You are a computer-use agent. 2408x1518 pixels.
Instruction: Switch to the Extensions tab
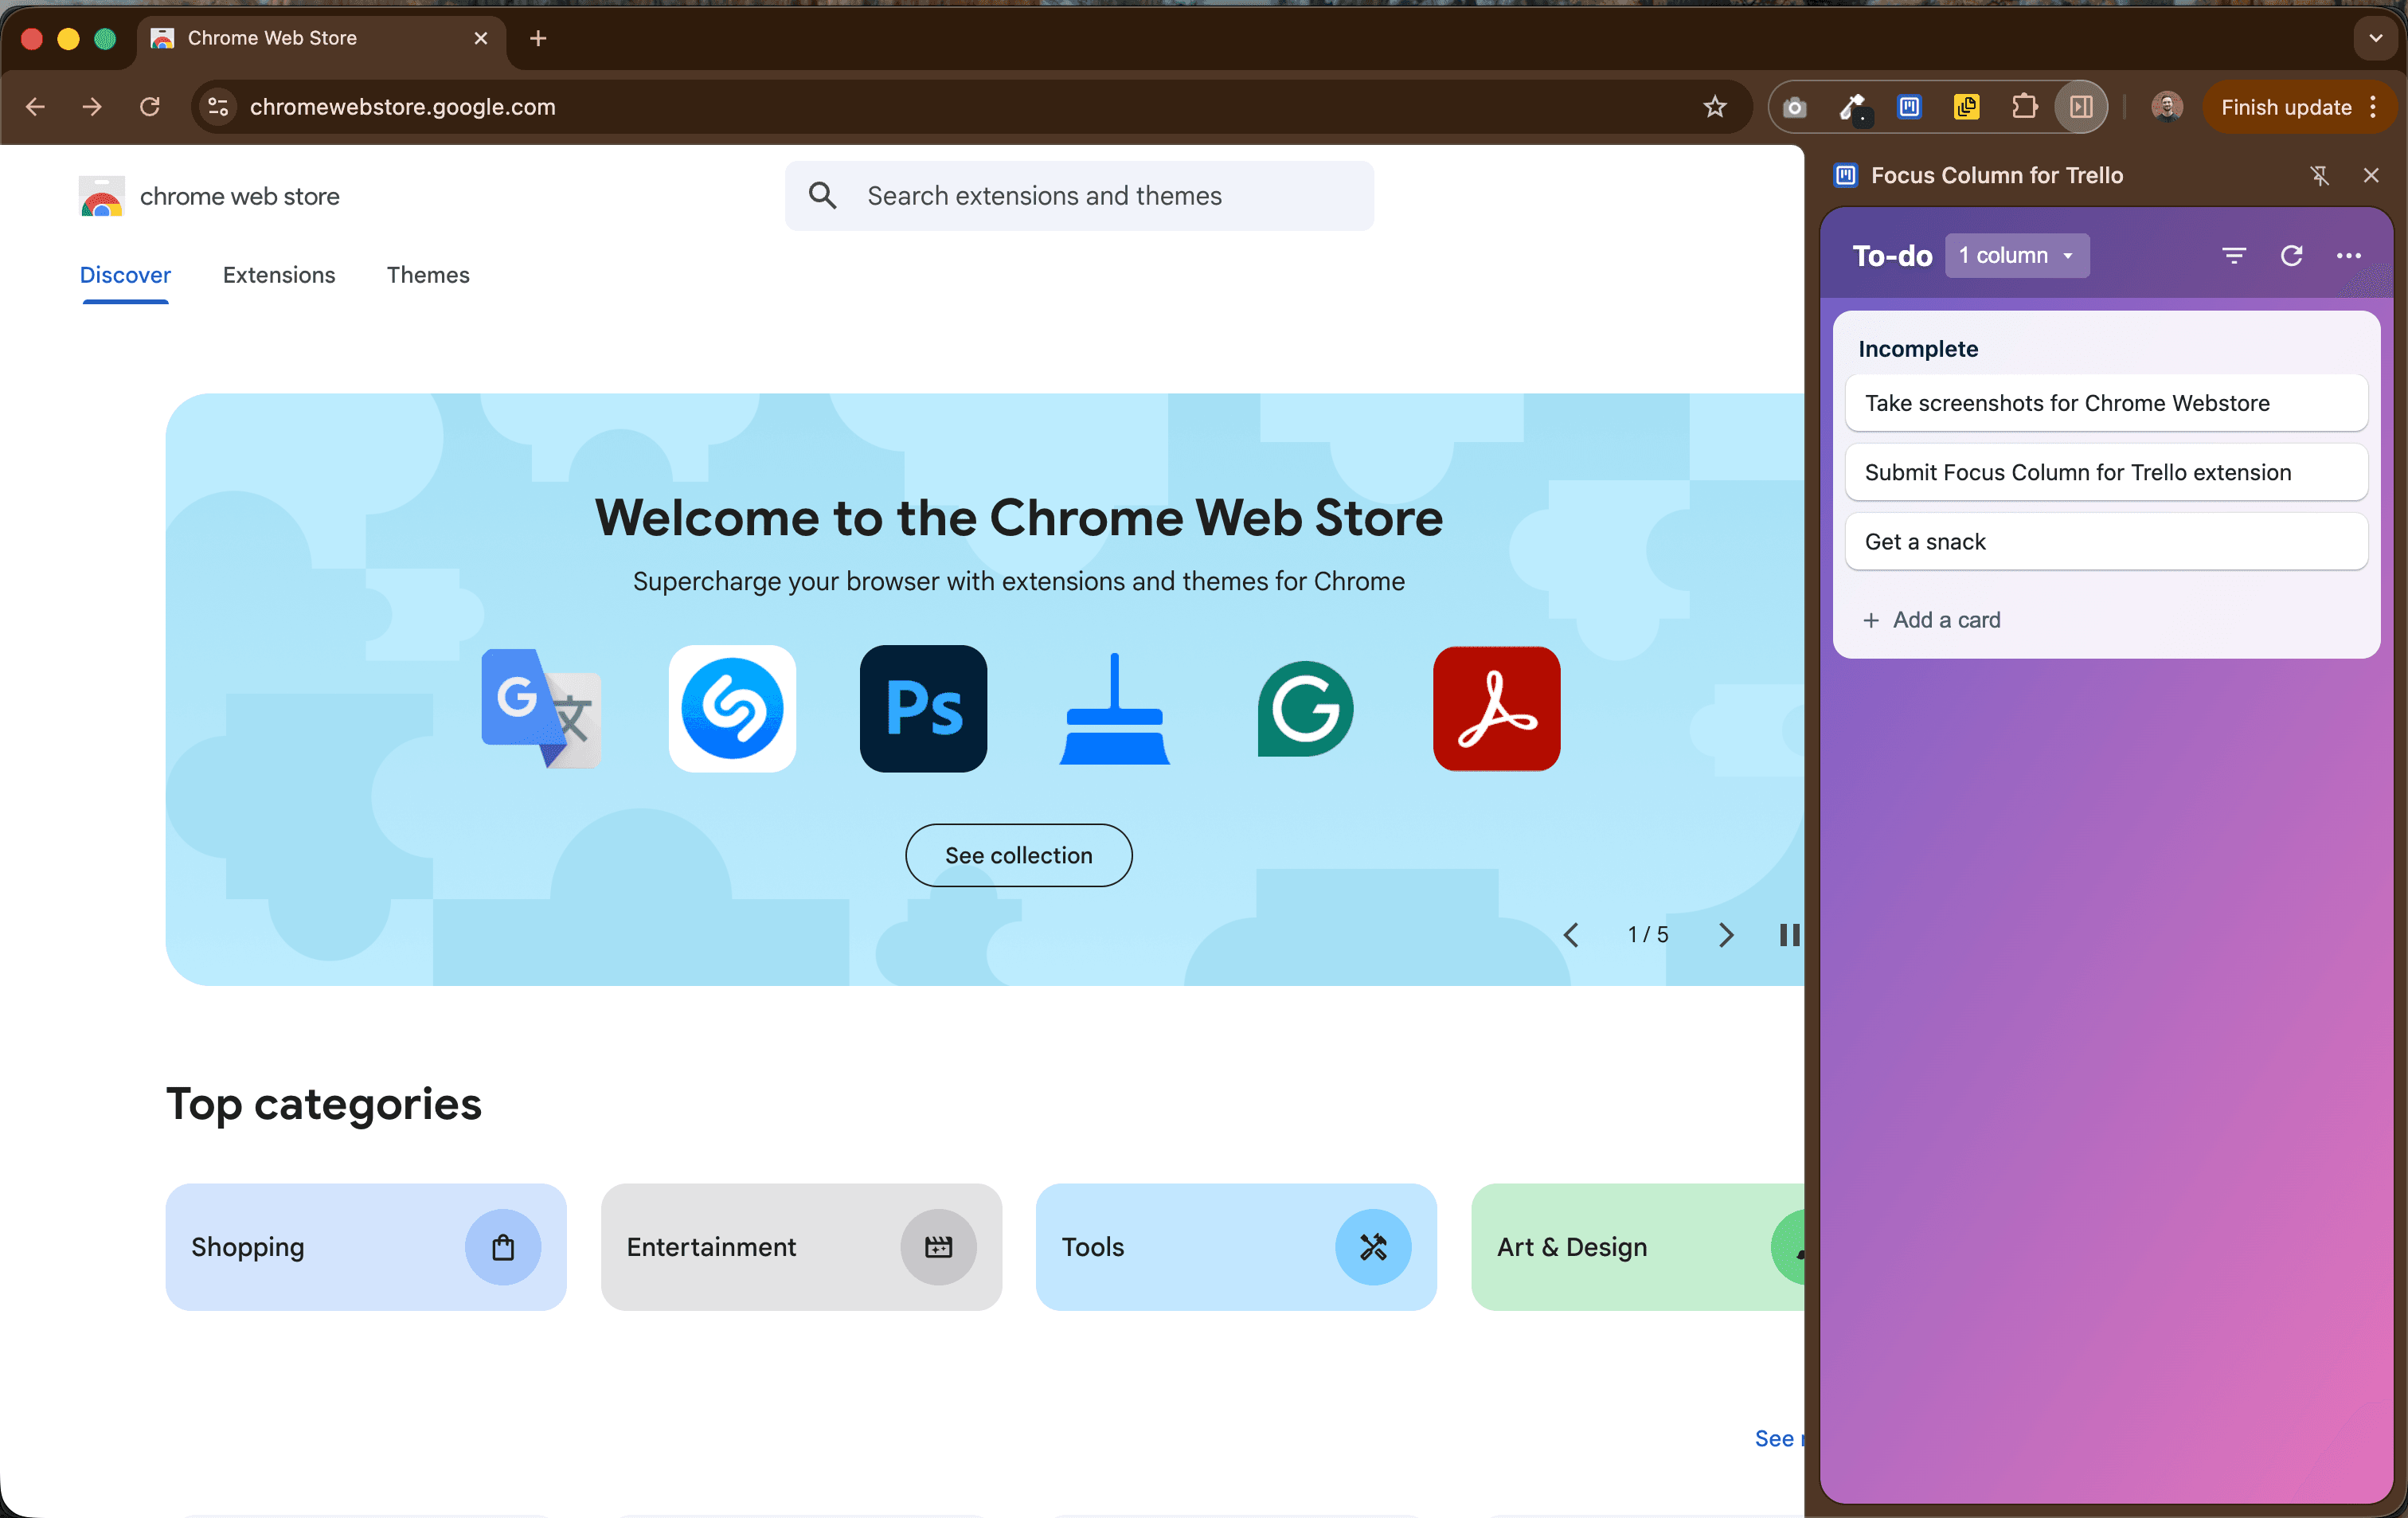pos(278,275)
